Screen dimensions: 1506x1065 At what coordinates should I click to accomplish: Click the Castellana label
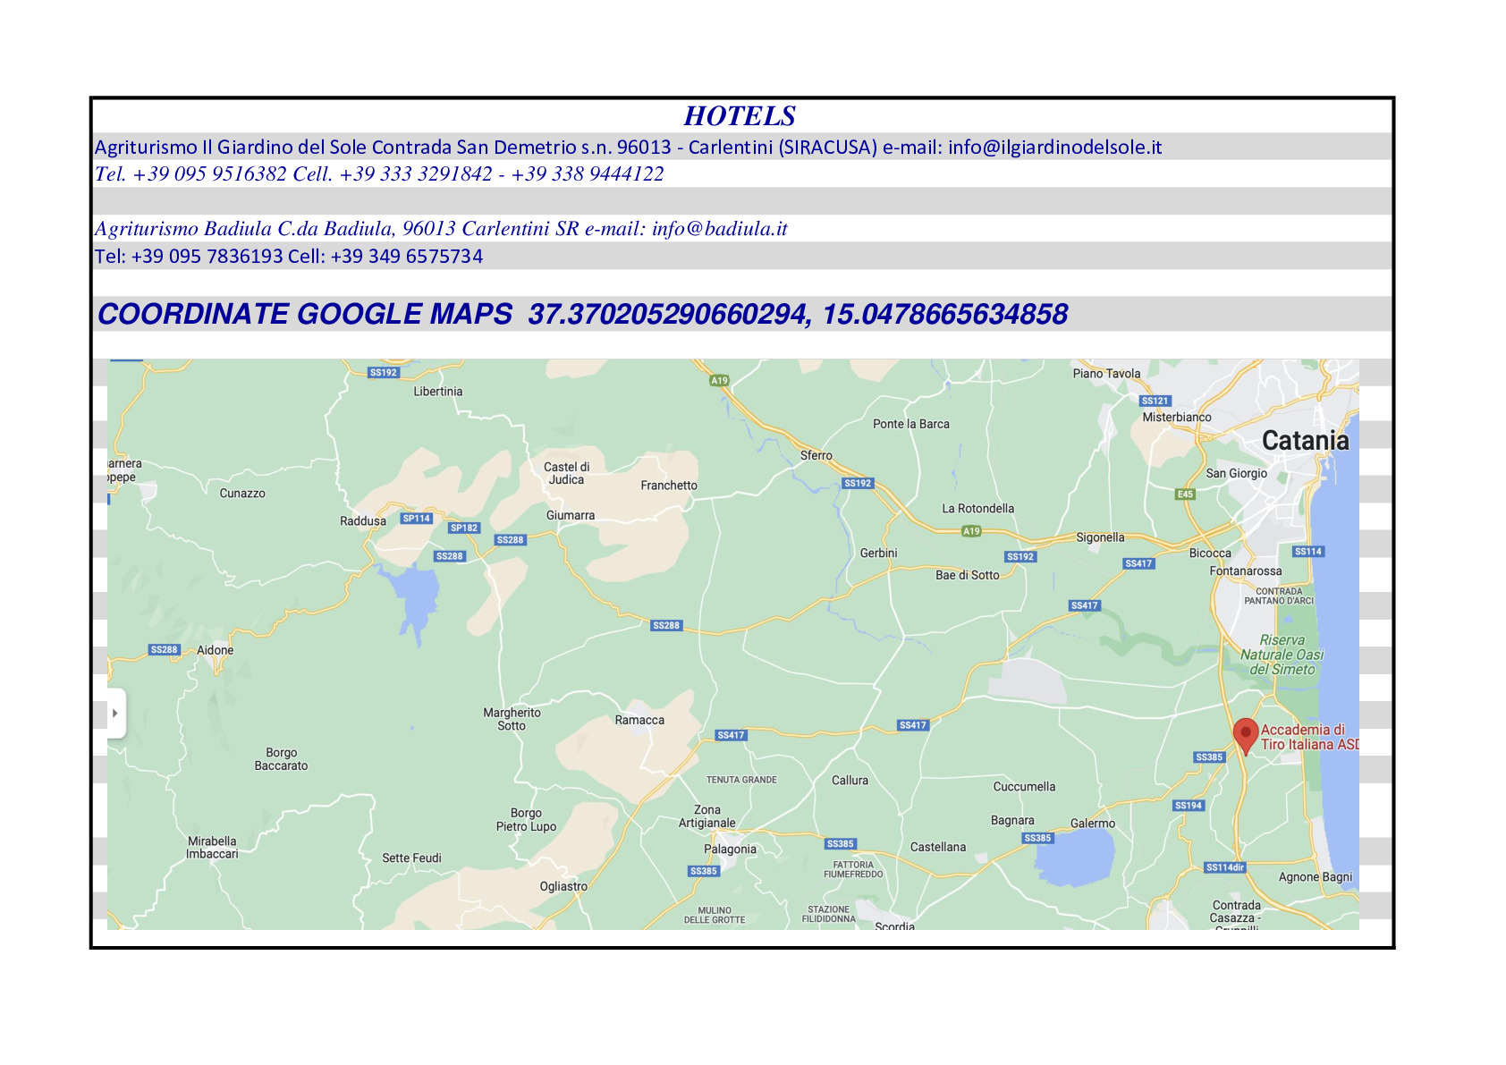(x=938, y=847)
